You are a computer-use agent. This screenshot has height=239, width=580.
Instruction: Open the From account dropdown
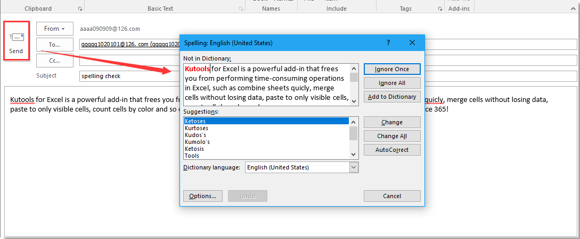[x=55, y=29]
